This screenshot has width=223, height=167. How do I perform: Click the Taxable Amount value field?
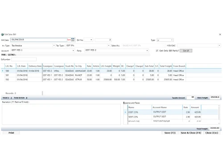click(x=190, y=97)
